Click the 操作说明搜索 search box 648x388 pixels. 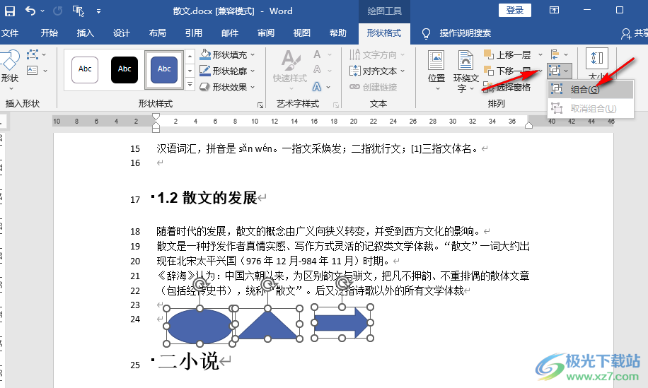(465, 33)
